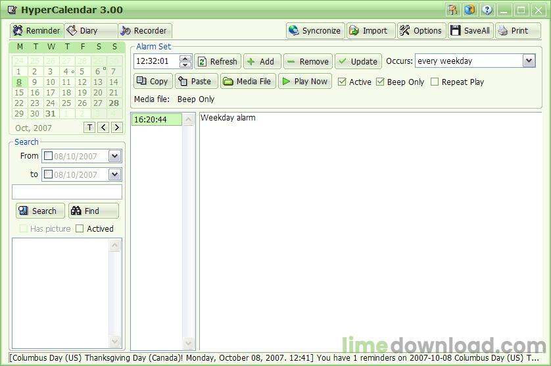Increase alarm time with spinner up arrow
Viewport: 551px width, 366px height.
coord(185,58)
